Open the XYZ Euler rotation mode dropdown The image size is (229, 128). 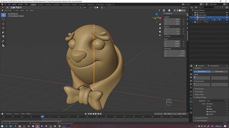[x=175, y=36]
